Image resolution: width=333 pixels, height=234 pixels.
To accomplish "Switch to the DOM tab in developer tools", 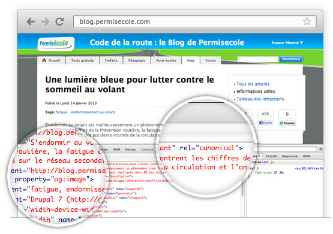I will [116, 150].
